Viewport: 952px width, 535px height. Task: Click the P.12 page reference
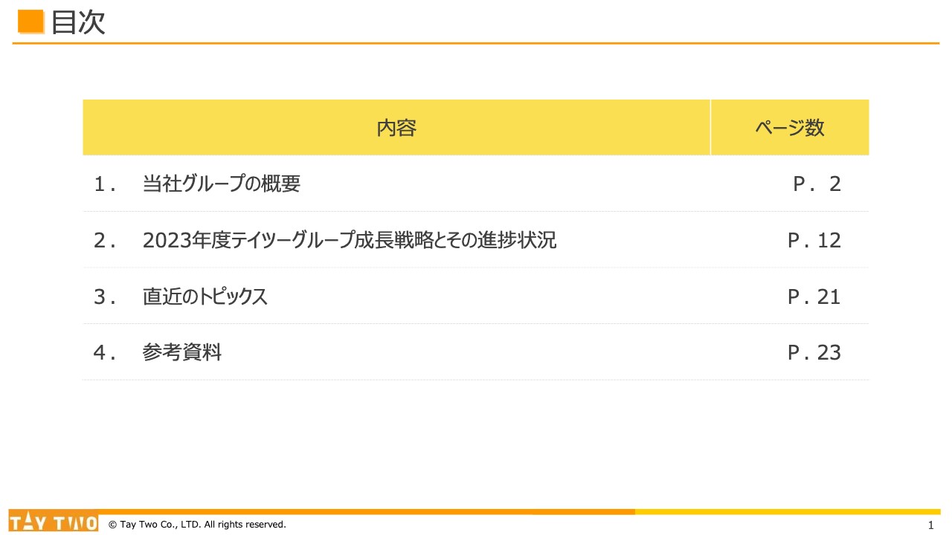(814, 240)
